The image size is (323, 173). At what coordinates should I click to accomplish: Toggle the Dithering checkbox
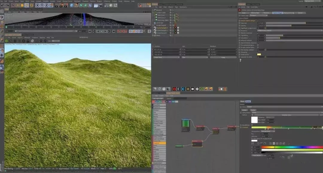(x=258, y=52)
